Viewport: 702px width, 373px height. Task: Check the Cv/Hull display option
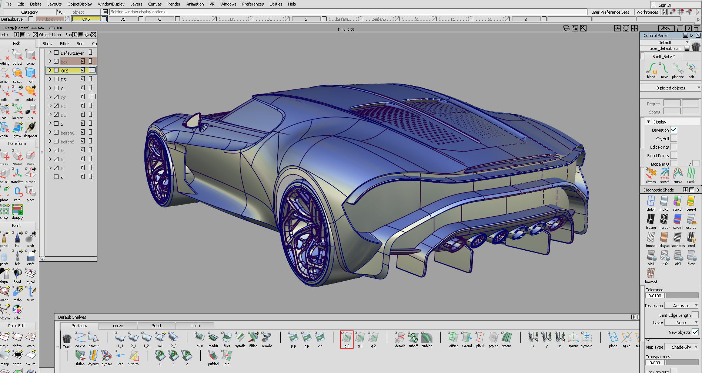[673, 138]
